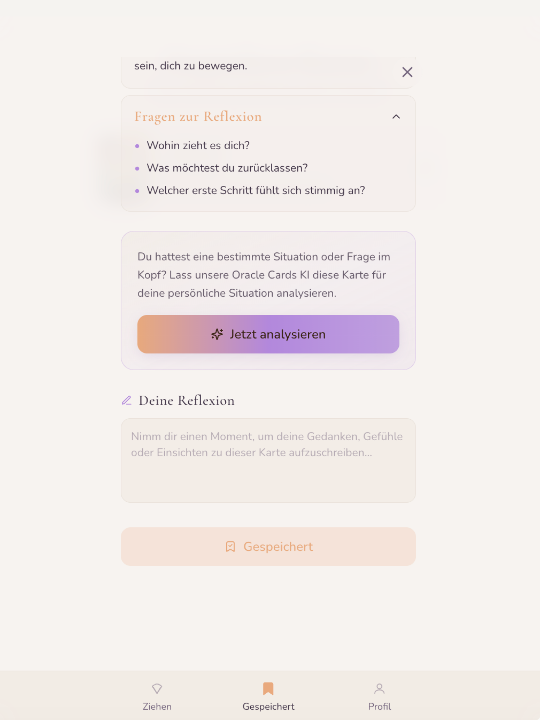The height and width of the screenshot is (720, 540).
Task: Click the person Profil icon
Action: pos(380,688)
